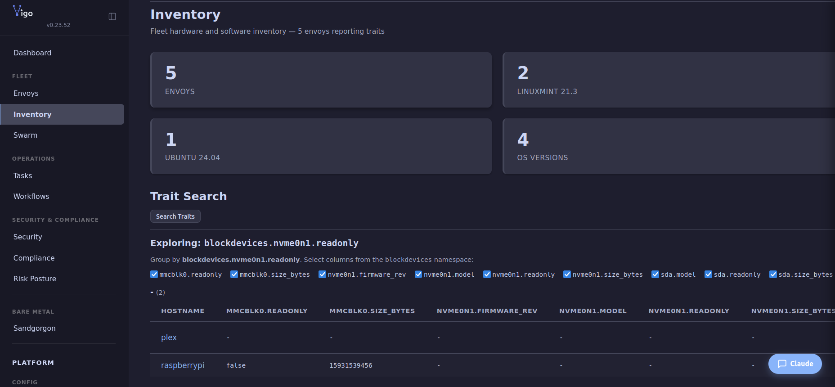Image resolution: width=835 pixels, height=387 pixels.
Task: Click the HOSTNAME column header
Action: (x=183, y=311)
